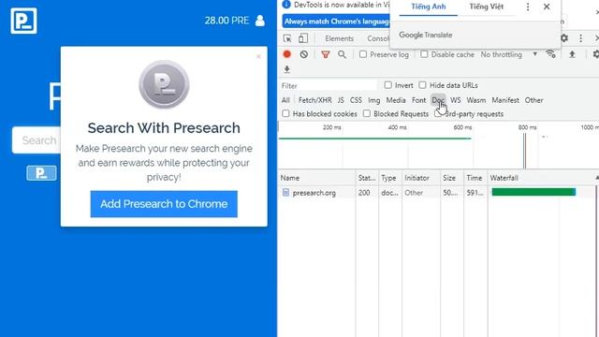The width and height of the screenshot is (599, 337).
Task: Close the Search With Presearch popup
Action: (x=258, y=56)
